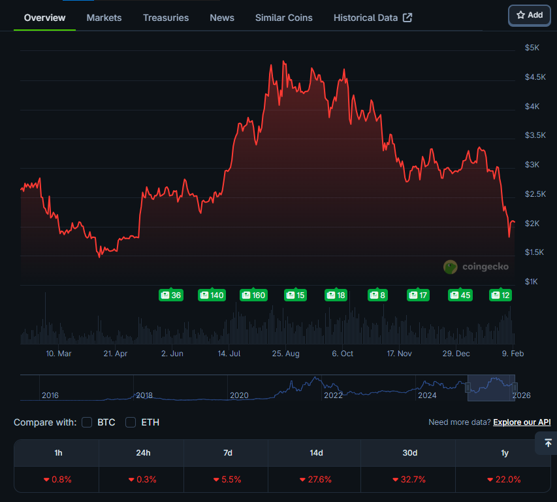557x502 pixels.
Task: Enable the BTC comparison checkbox
Action: click(x=87, y=422)
